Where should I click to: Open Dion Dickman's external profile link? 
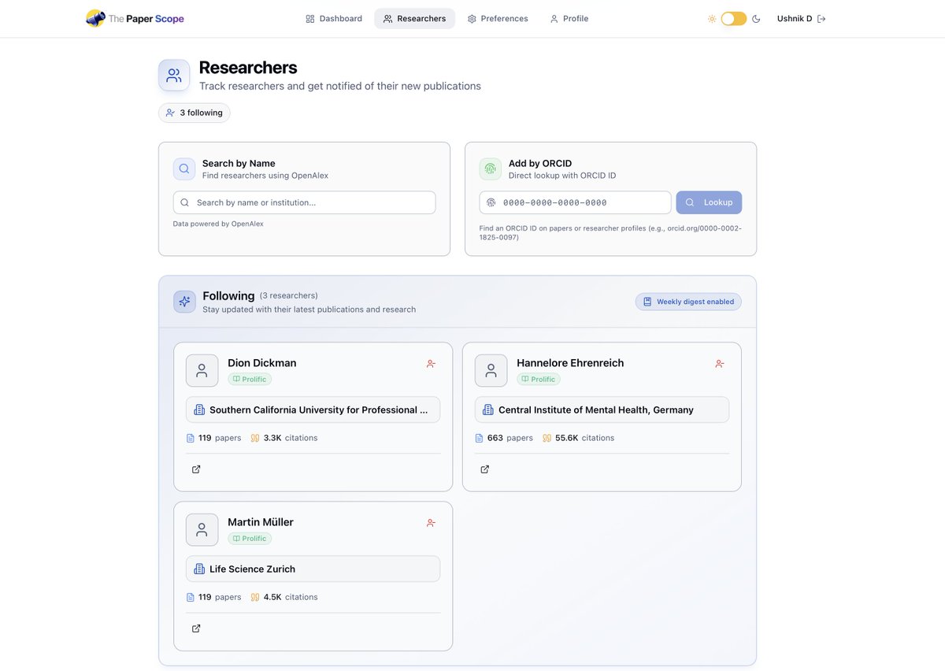click(x=196, y=469)
